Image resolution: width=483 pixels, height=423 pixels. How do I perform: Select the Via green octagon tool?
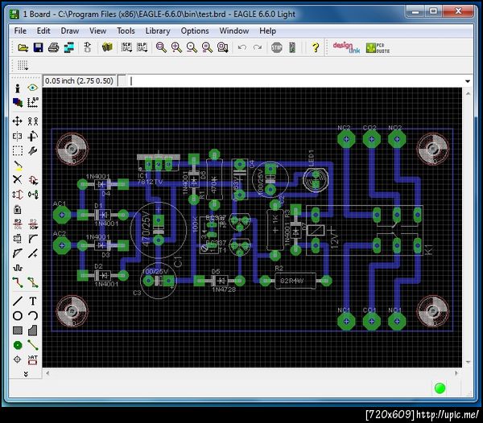18,345
